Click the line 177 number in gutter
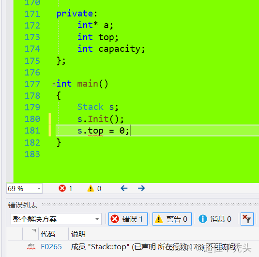This screenshot has width=259, height=257. point(32,84)
